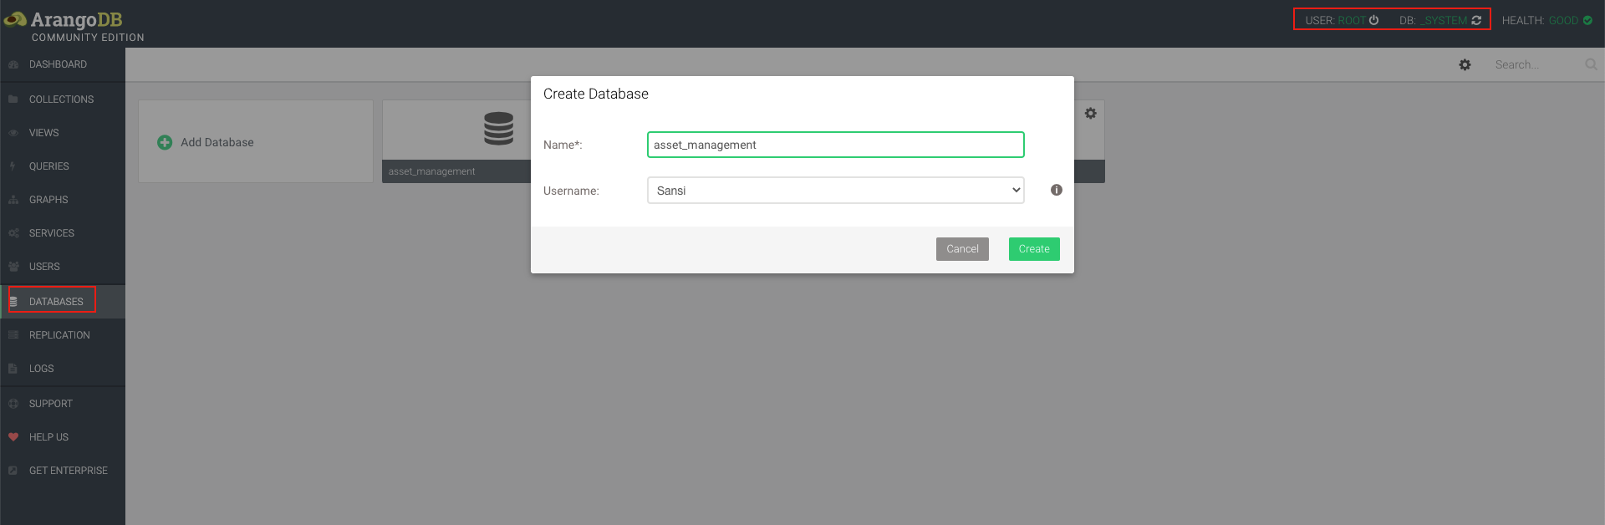The image size is (1605, 525).
Task: Focus the Search input box
Action: coord(1536,64)
